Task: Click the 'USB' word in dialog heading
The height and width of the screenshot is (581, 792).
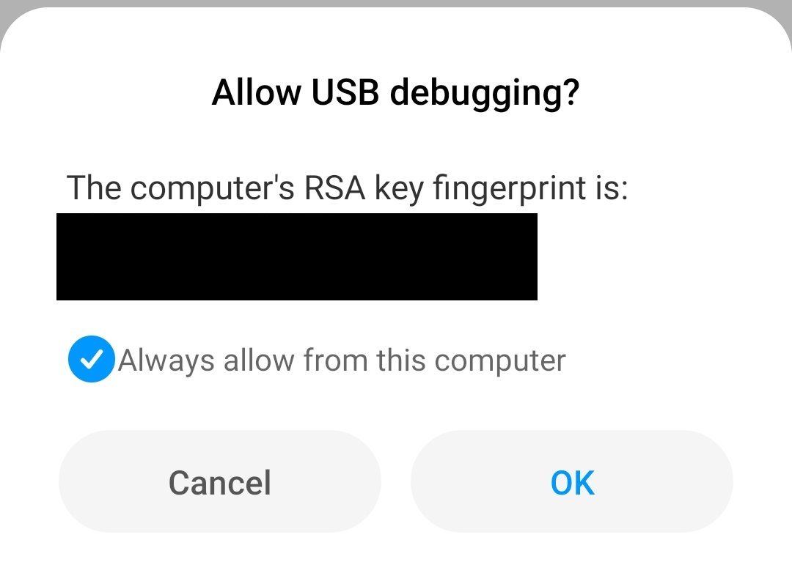Action: click(x=345, y=92)
